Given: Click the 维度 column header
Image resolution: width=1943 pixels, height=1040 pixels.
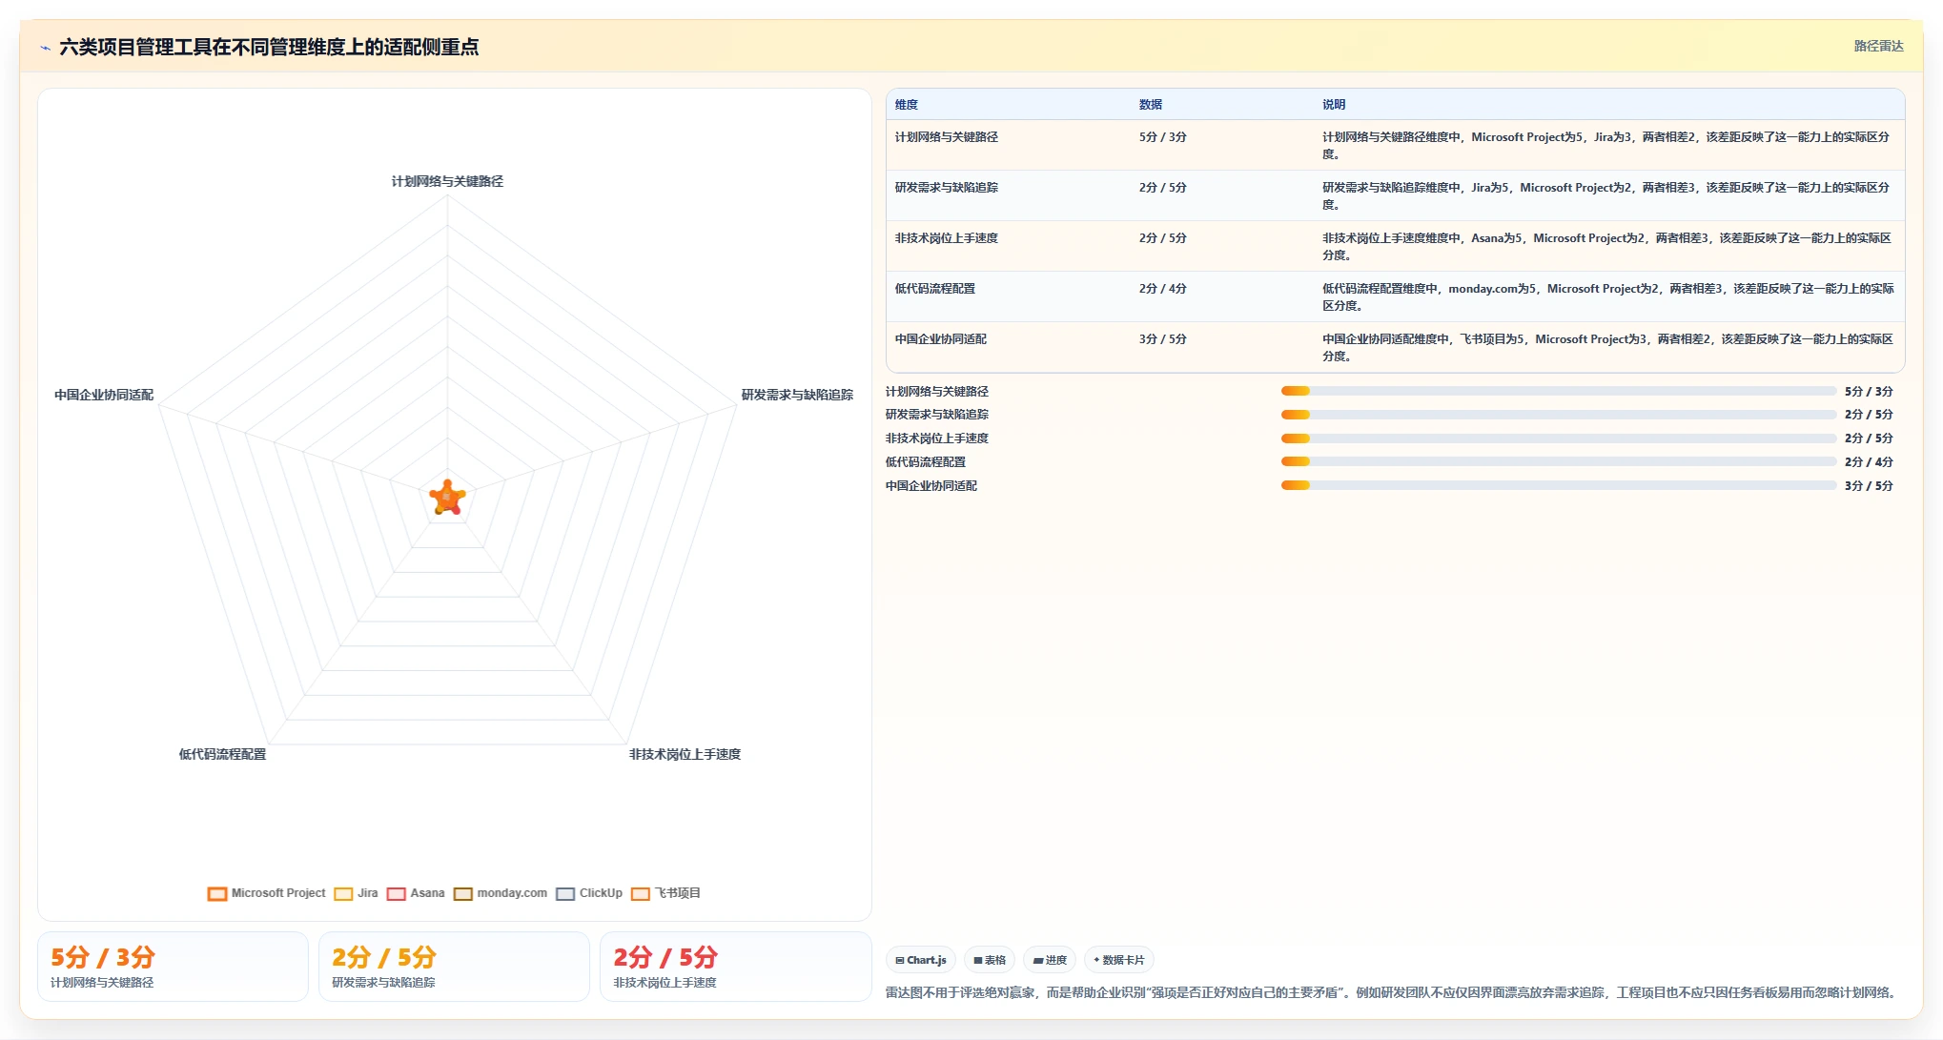Looking at the screenshot, I should (907, 105).
